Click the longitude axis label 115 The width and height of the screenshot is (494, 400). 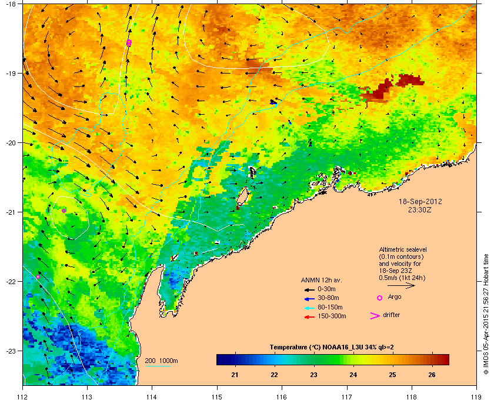point(217,396)
